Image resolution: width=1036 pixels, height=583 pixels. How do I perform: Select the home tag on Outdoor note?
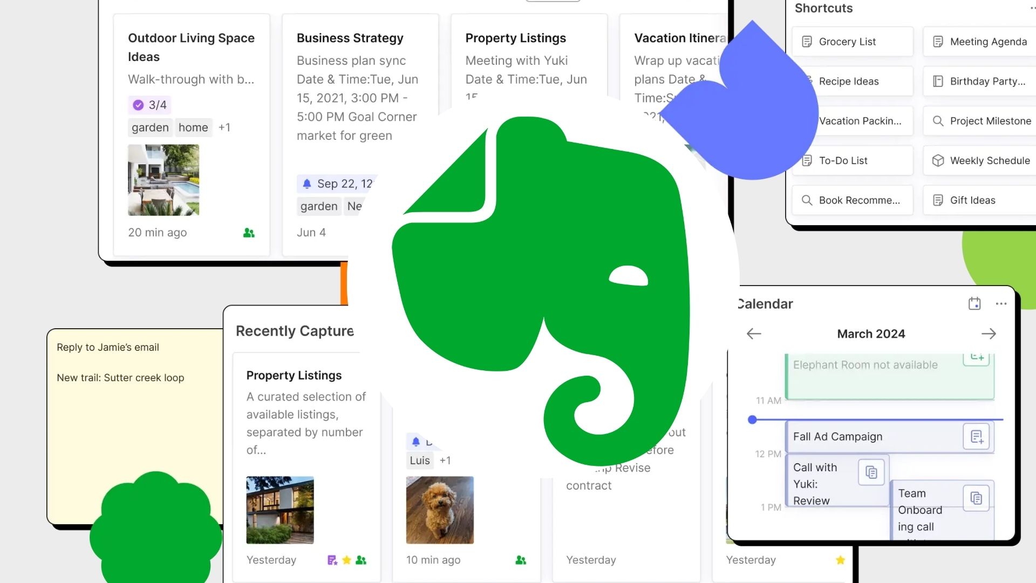pos(193,127)
